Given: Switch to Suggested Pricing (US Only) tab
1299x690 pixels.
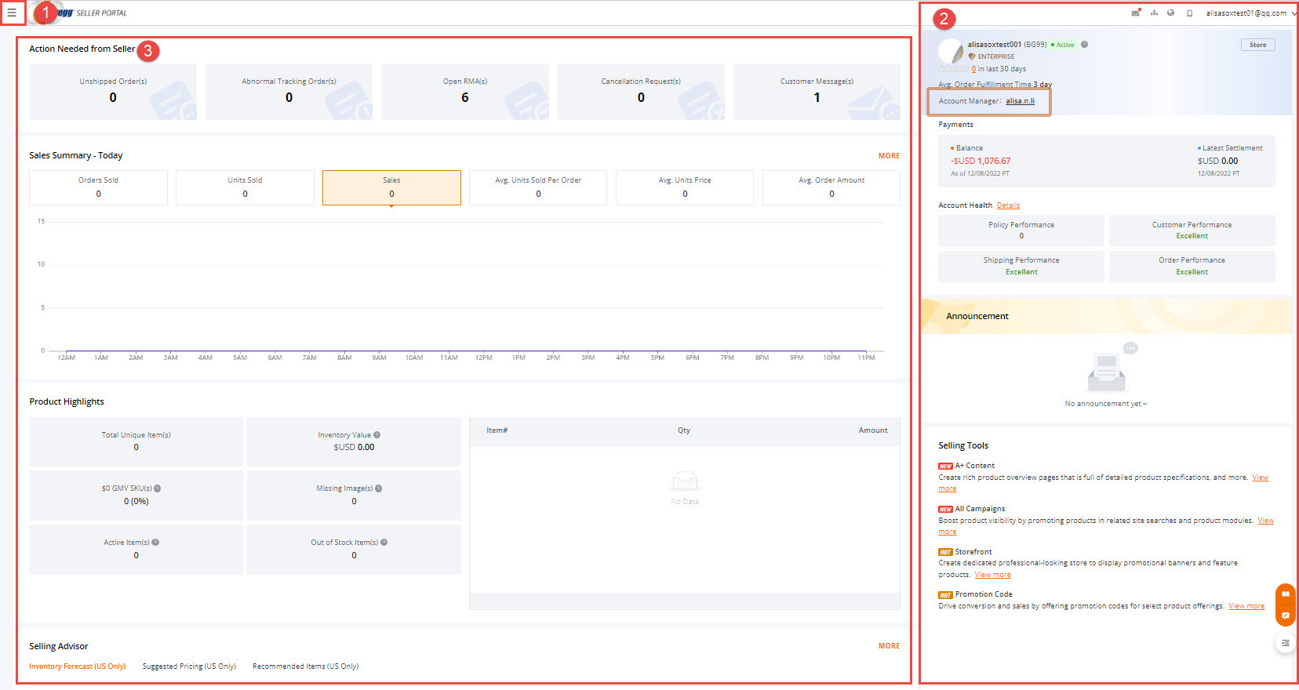Looking at the screenshot, I should (x=189, y=666).
